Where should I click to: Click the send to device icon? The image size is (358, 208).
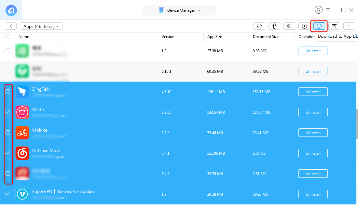click(x=349, y=26)
